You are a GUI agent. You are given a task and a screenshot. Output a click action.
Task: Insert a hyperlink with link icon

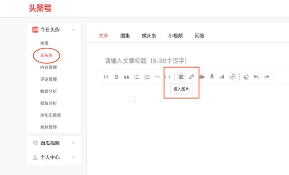pyautogui.click(x=191, y=77)
